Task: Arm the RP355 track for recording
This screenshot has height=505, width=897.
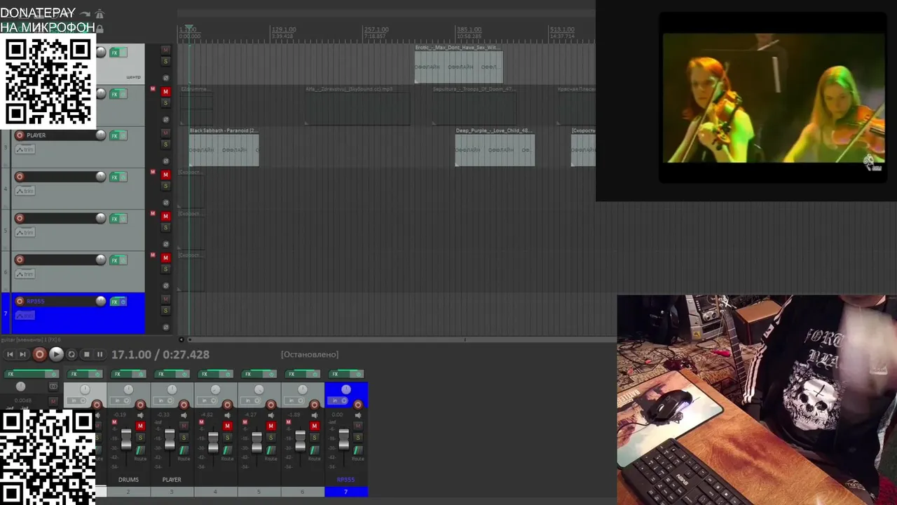Action: click(20, 302)
